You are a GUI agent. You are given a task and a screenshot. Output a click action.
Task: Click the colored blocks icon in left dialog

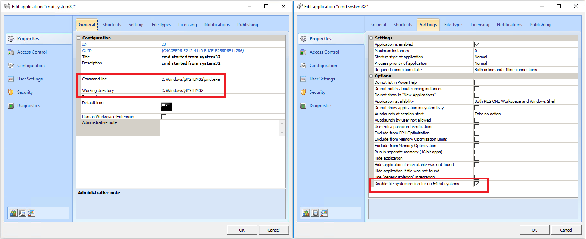pos(14,213)
